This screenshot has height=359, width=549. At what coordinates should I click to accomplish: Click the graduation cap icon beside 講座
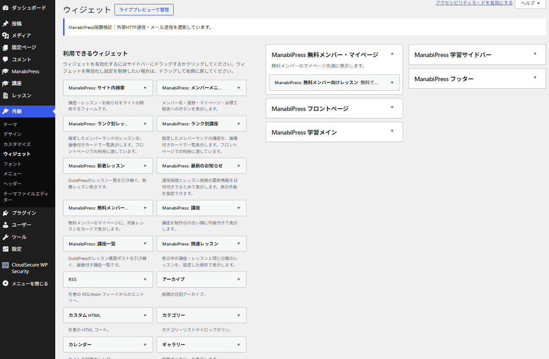(x=5, y=83)
